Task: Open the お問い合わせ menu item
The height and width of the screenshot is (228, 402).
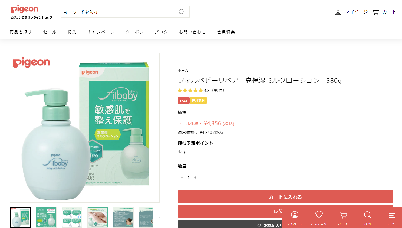Action: coord(193,32)
